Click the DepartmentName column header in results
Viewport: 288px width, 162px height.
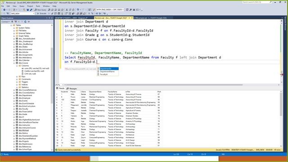[95, 92]
